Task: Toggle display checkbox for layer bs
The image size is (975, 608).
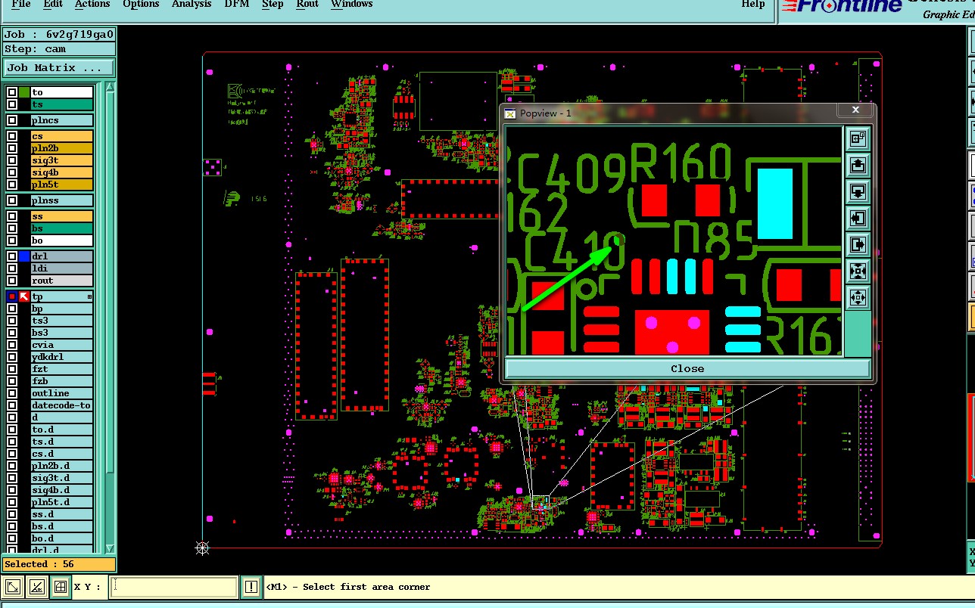Action: coord(12,228)
